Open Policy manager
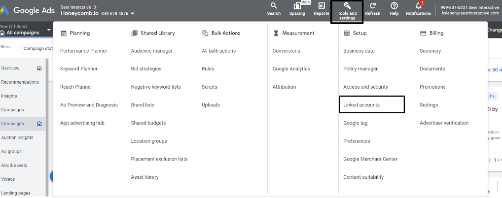Viewport: 502px width, 198px height. 360,69
